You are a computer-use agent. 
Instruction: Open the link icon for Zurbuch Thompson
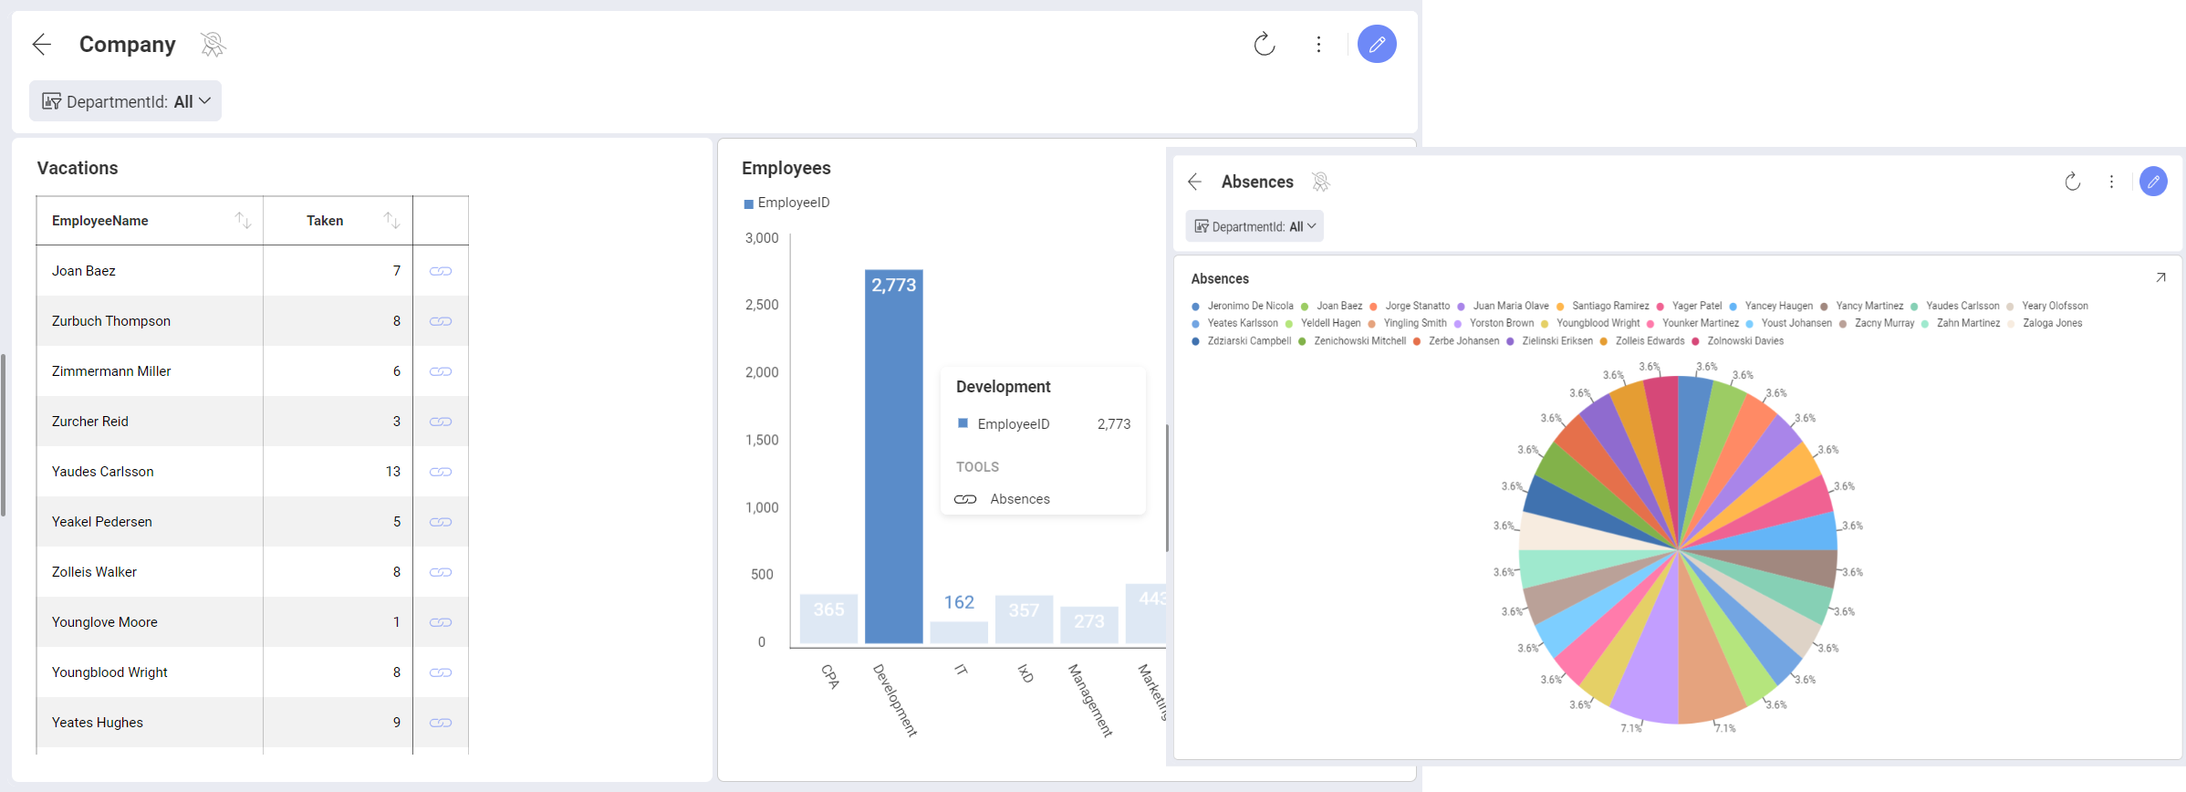click(x=441, y=321)
